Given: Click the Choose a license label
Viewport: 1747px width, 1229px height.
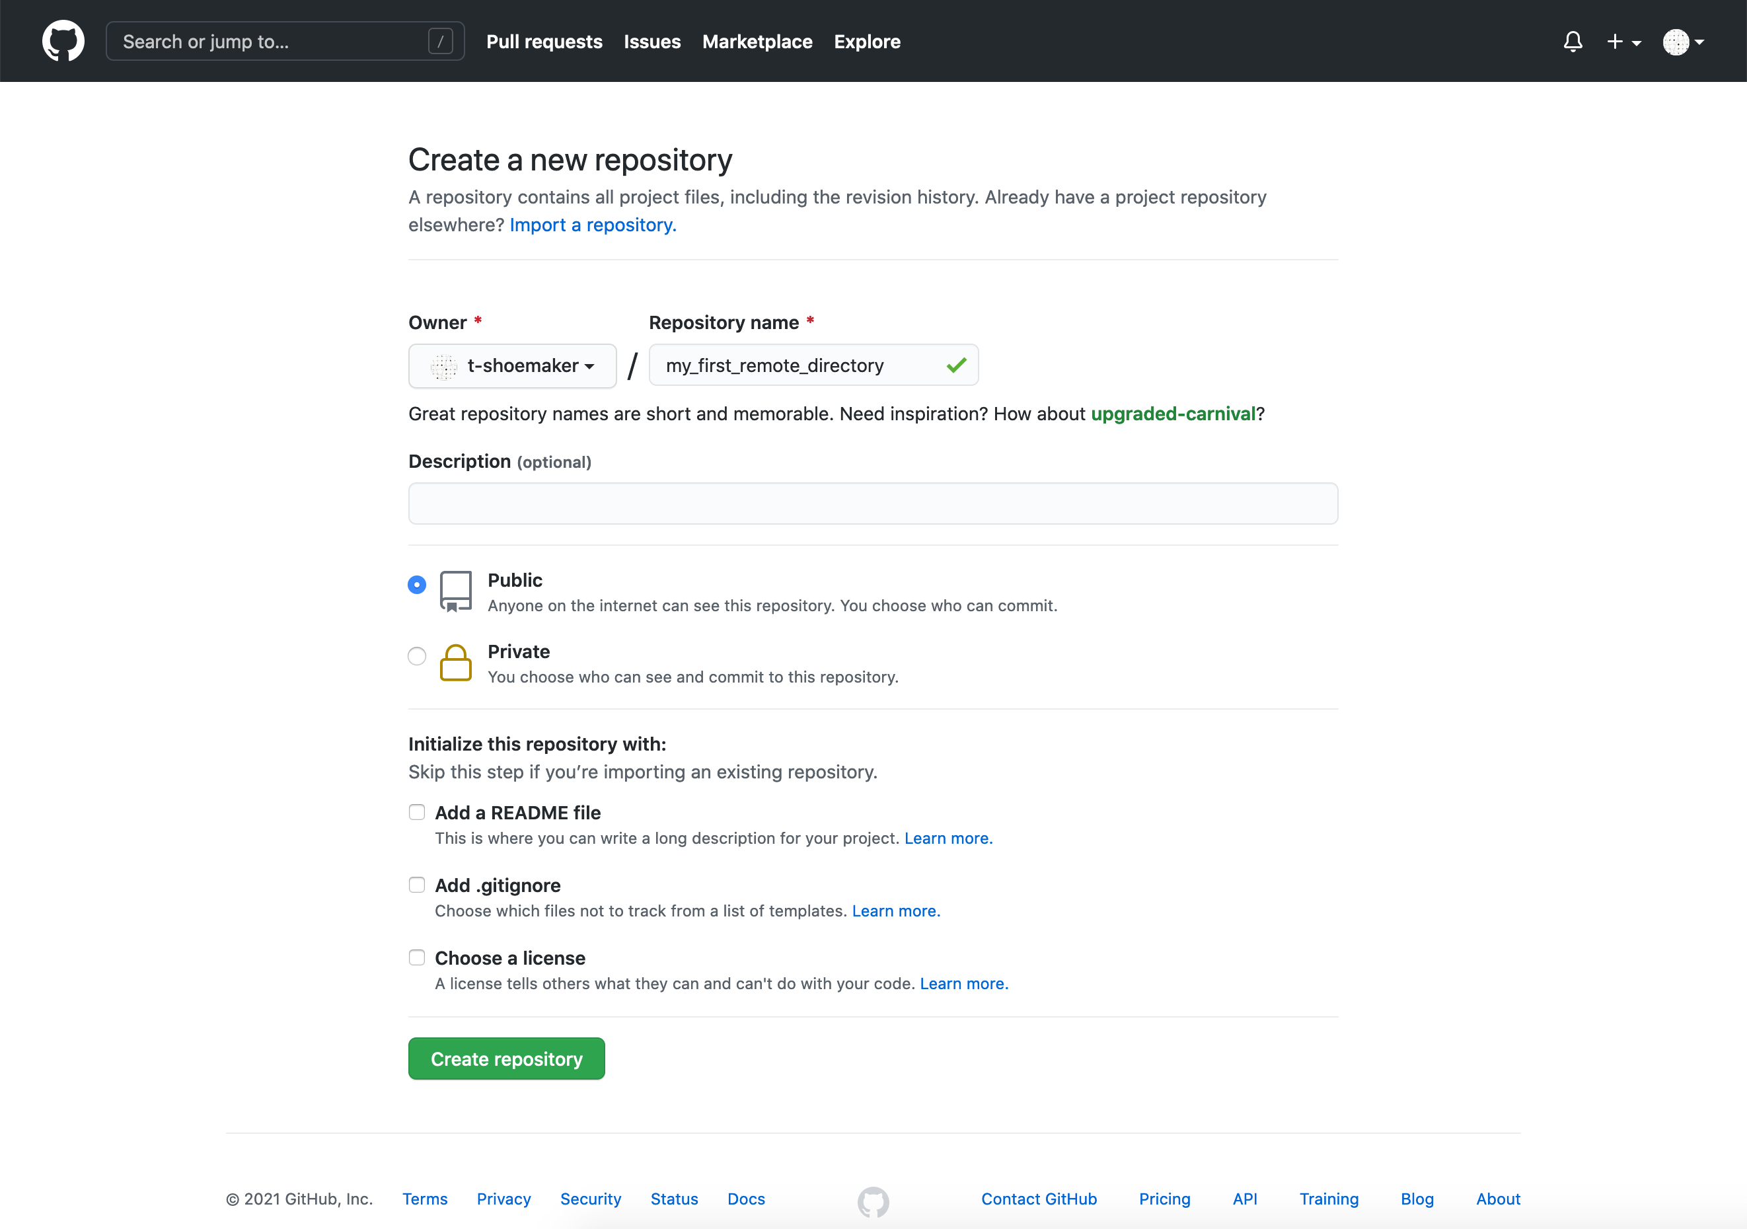Looking at the screenshot, I should [510, 958].
